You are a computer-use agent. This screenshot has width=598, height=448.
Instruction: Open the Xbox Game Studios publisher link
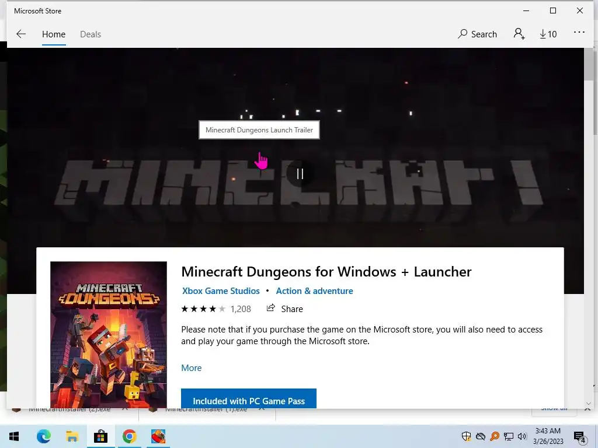click(221, 291)
